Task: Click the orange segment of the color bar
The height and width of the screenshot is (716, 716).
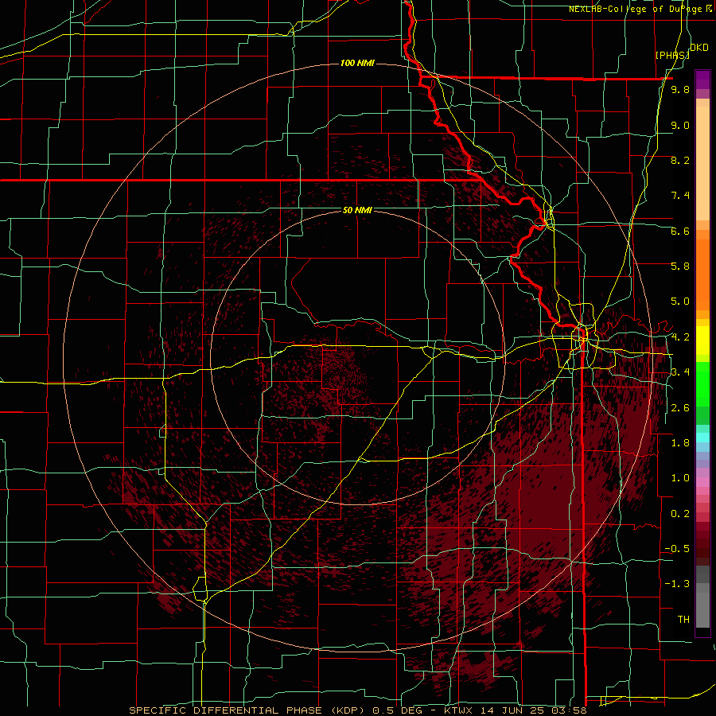Action: pyautogui.click(x=702, y=274)
